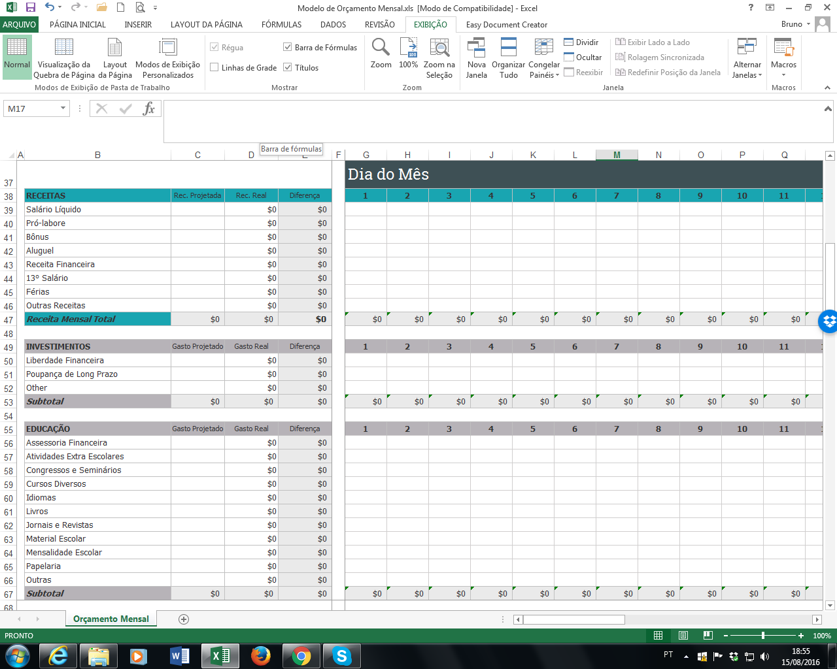Open the Page Layout view
This screenshot has height=669, width=837.
tap(115, 57)
